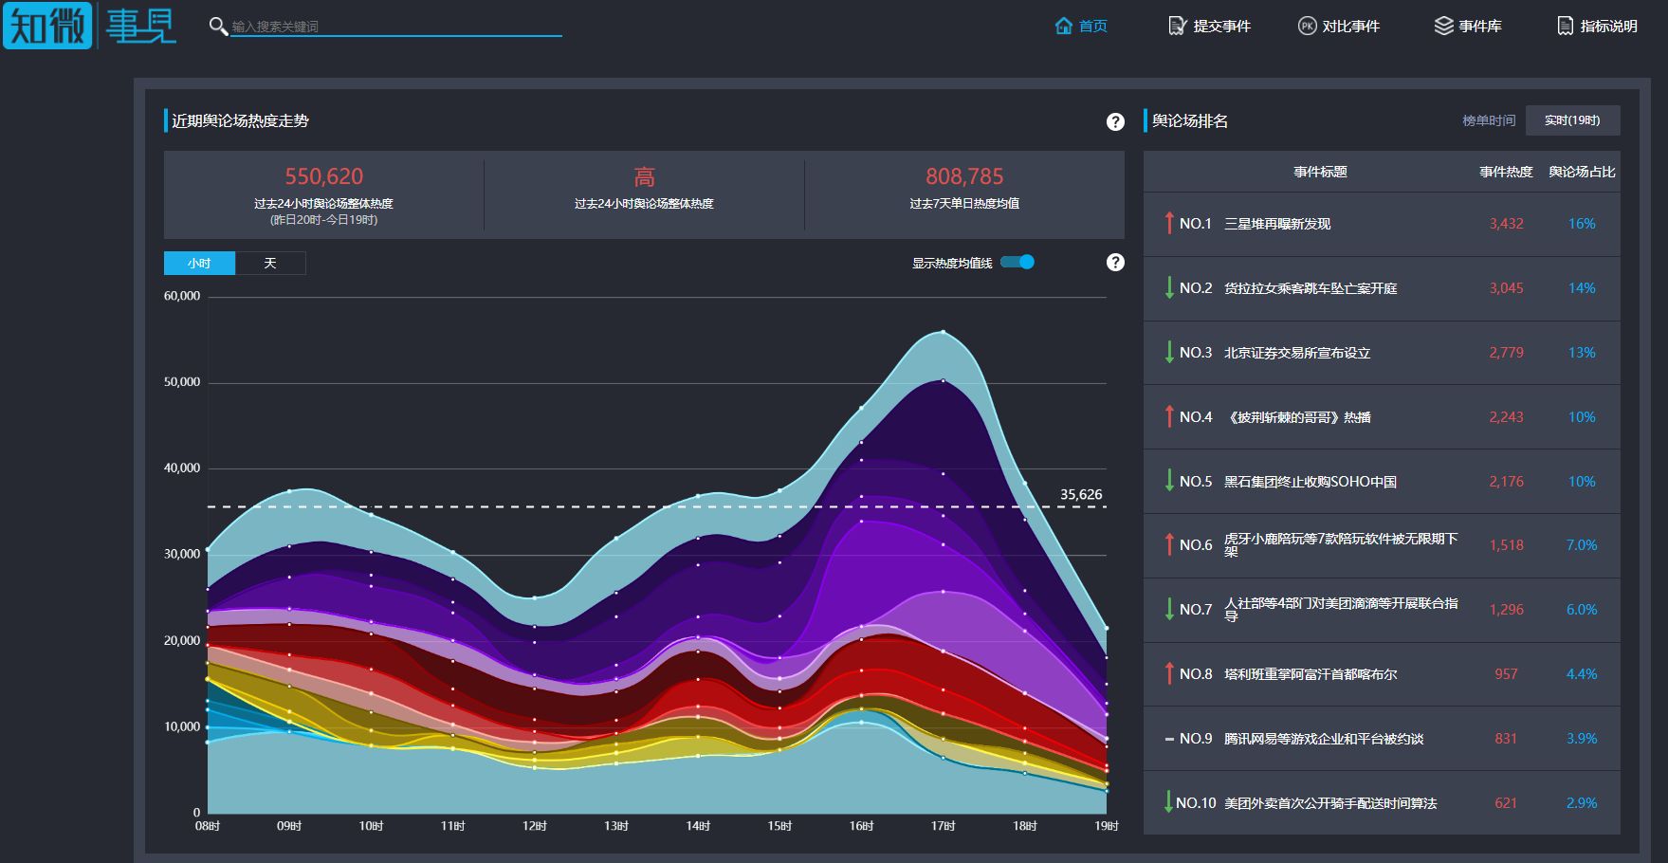Open help icon next to 显示热度均值线 switch
The height and width of the screenshot is (863, 1668).
tap(1115, 263)
